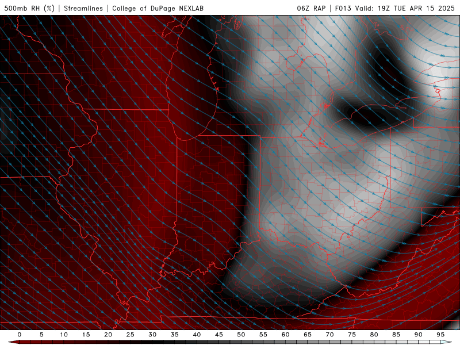Click the colorbar label '40'
Viewport: 460px width, 345px height.
[197, 335]
